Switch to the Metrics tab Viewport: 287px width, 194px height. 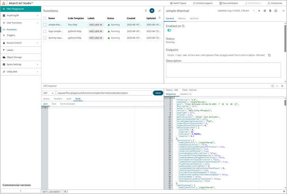[182, 19]
